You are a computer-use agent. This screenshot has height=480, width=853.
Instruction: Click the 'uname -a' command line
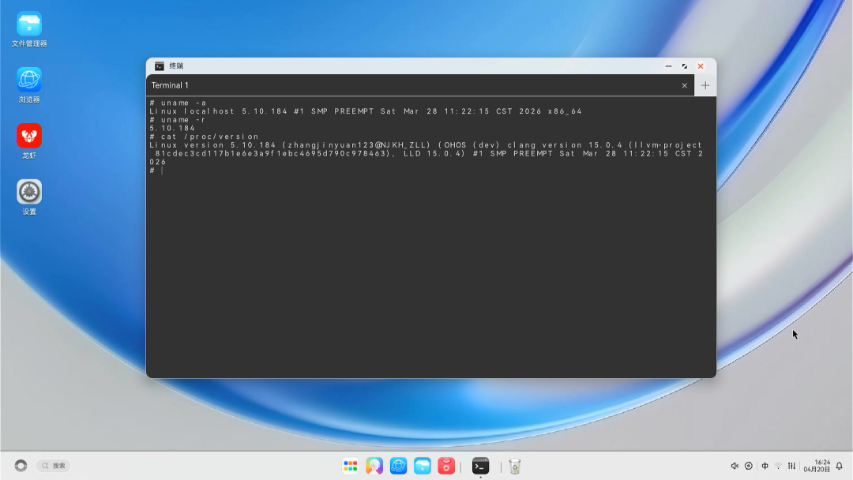click(178, 103)
